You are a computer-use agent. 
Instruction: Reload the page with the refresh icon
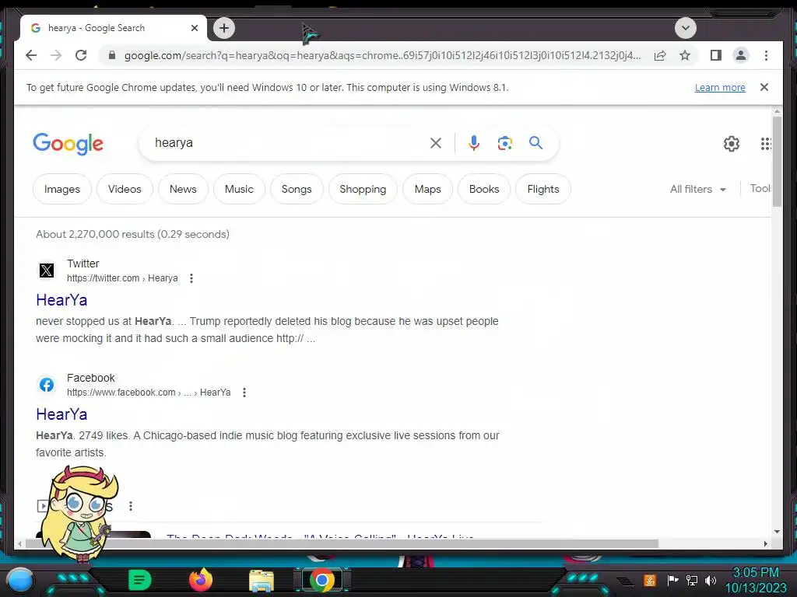pos(81,55)
